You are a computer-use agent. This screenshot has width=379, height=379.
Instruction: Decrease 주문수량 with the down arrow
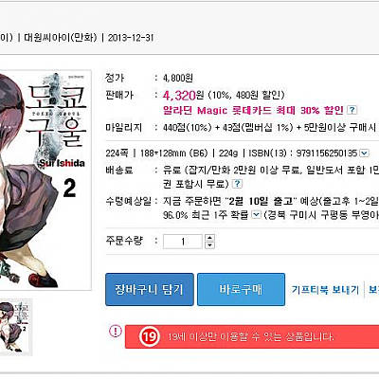[x=210, y=245]
